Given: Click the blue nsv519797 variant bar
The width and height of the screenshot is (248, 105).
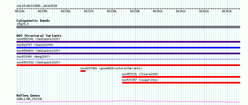Looking at the screenshot, I should [128, 48].
